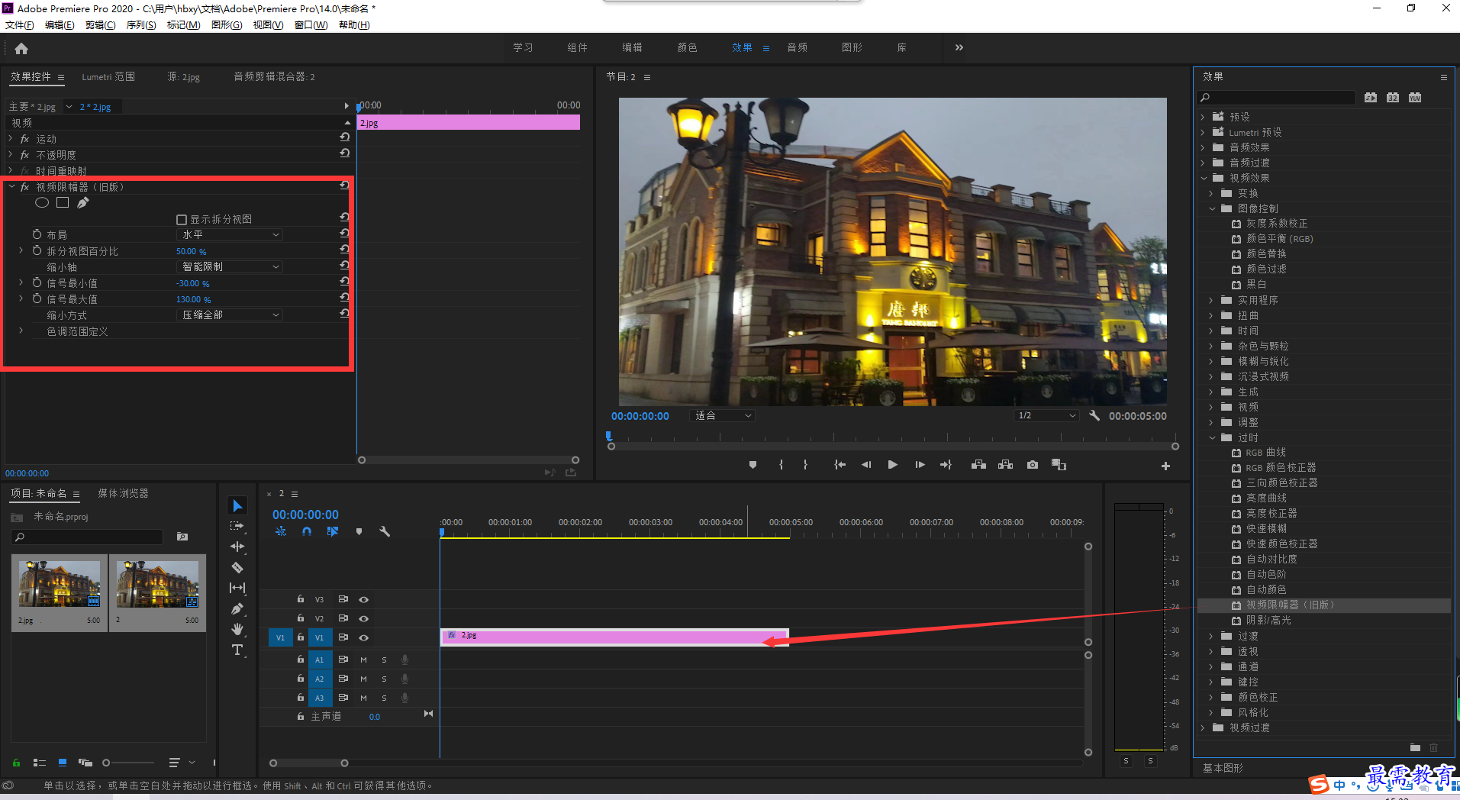Toggle linked selection in timeline

(x=333, y=531)
